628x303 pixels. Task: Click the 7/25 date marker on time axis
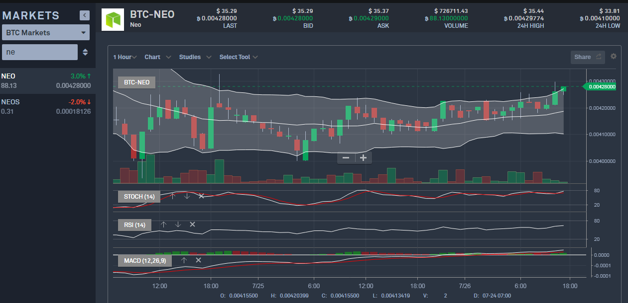[257, 286]
